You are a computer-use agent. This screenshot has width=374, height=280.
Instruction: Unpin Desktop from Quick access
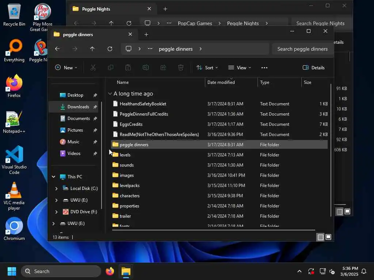[95, 95]
